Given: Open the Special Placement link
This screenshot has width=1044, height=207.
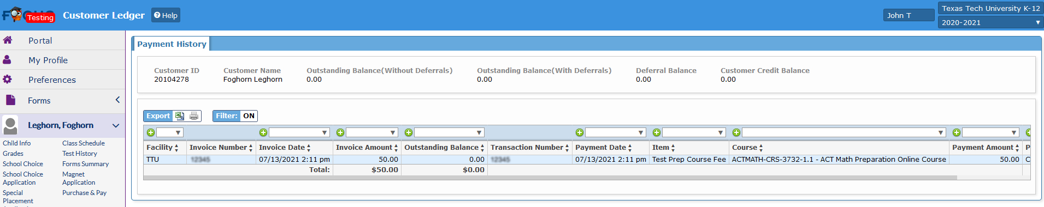Looking at the screenshot, I should click(x=18, y=197).
